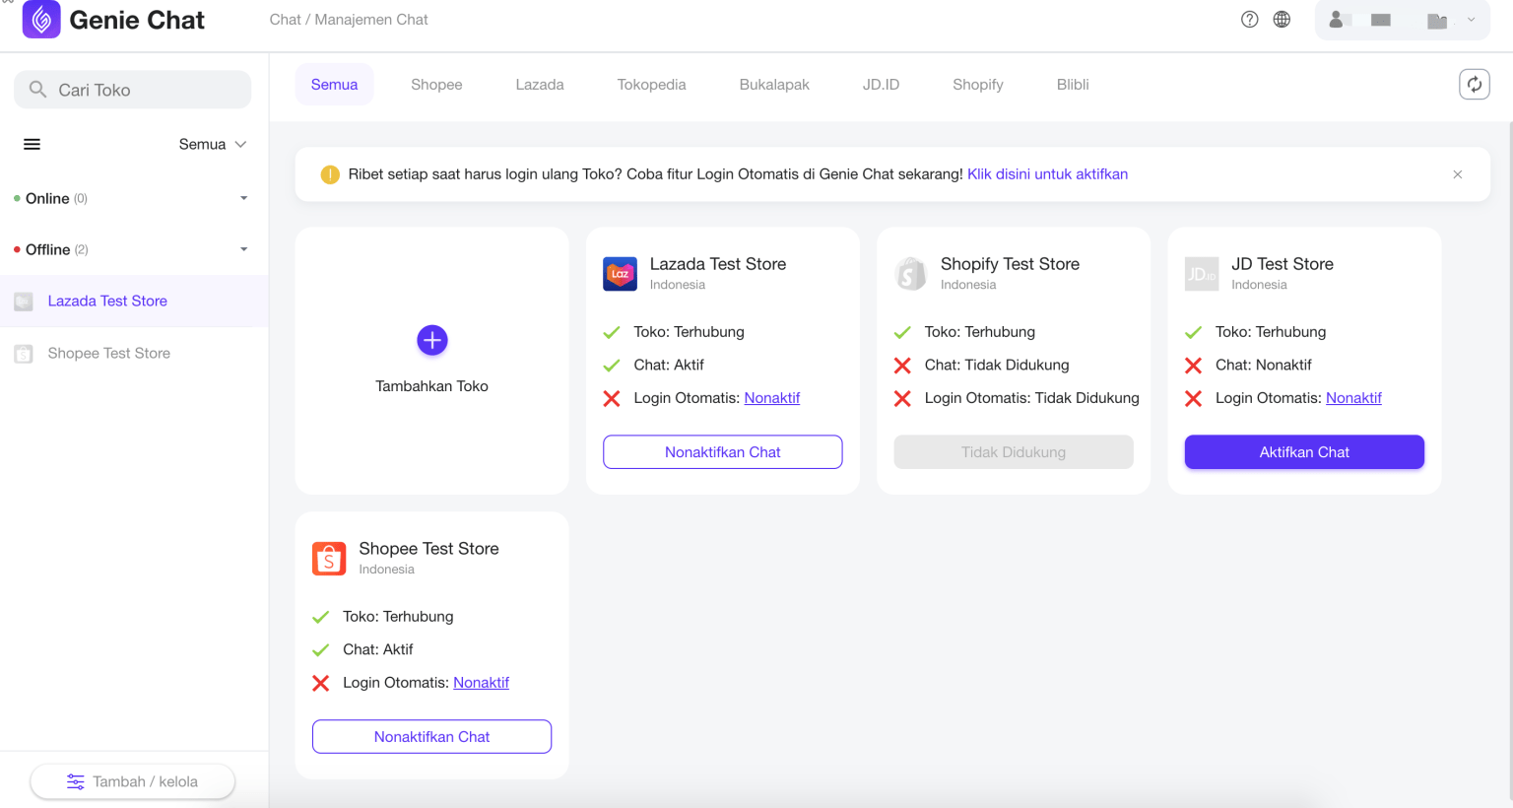Open the Semua filter dropdown in sidebar

pos(212,144)
